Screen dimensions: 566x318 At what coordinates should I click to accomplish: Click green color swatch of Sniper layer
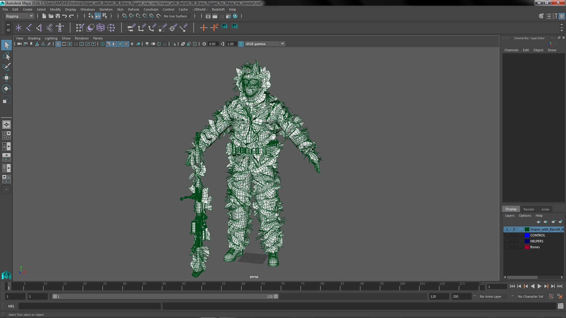(x=527, y=229)
